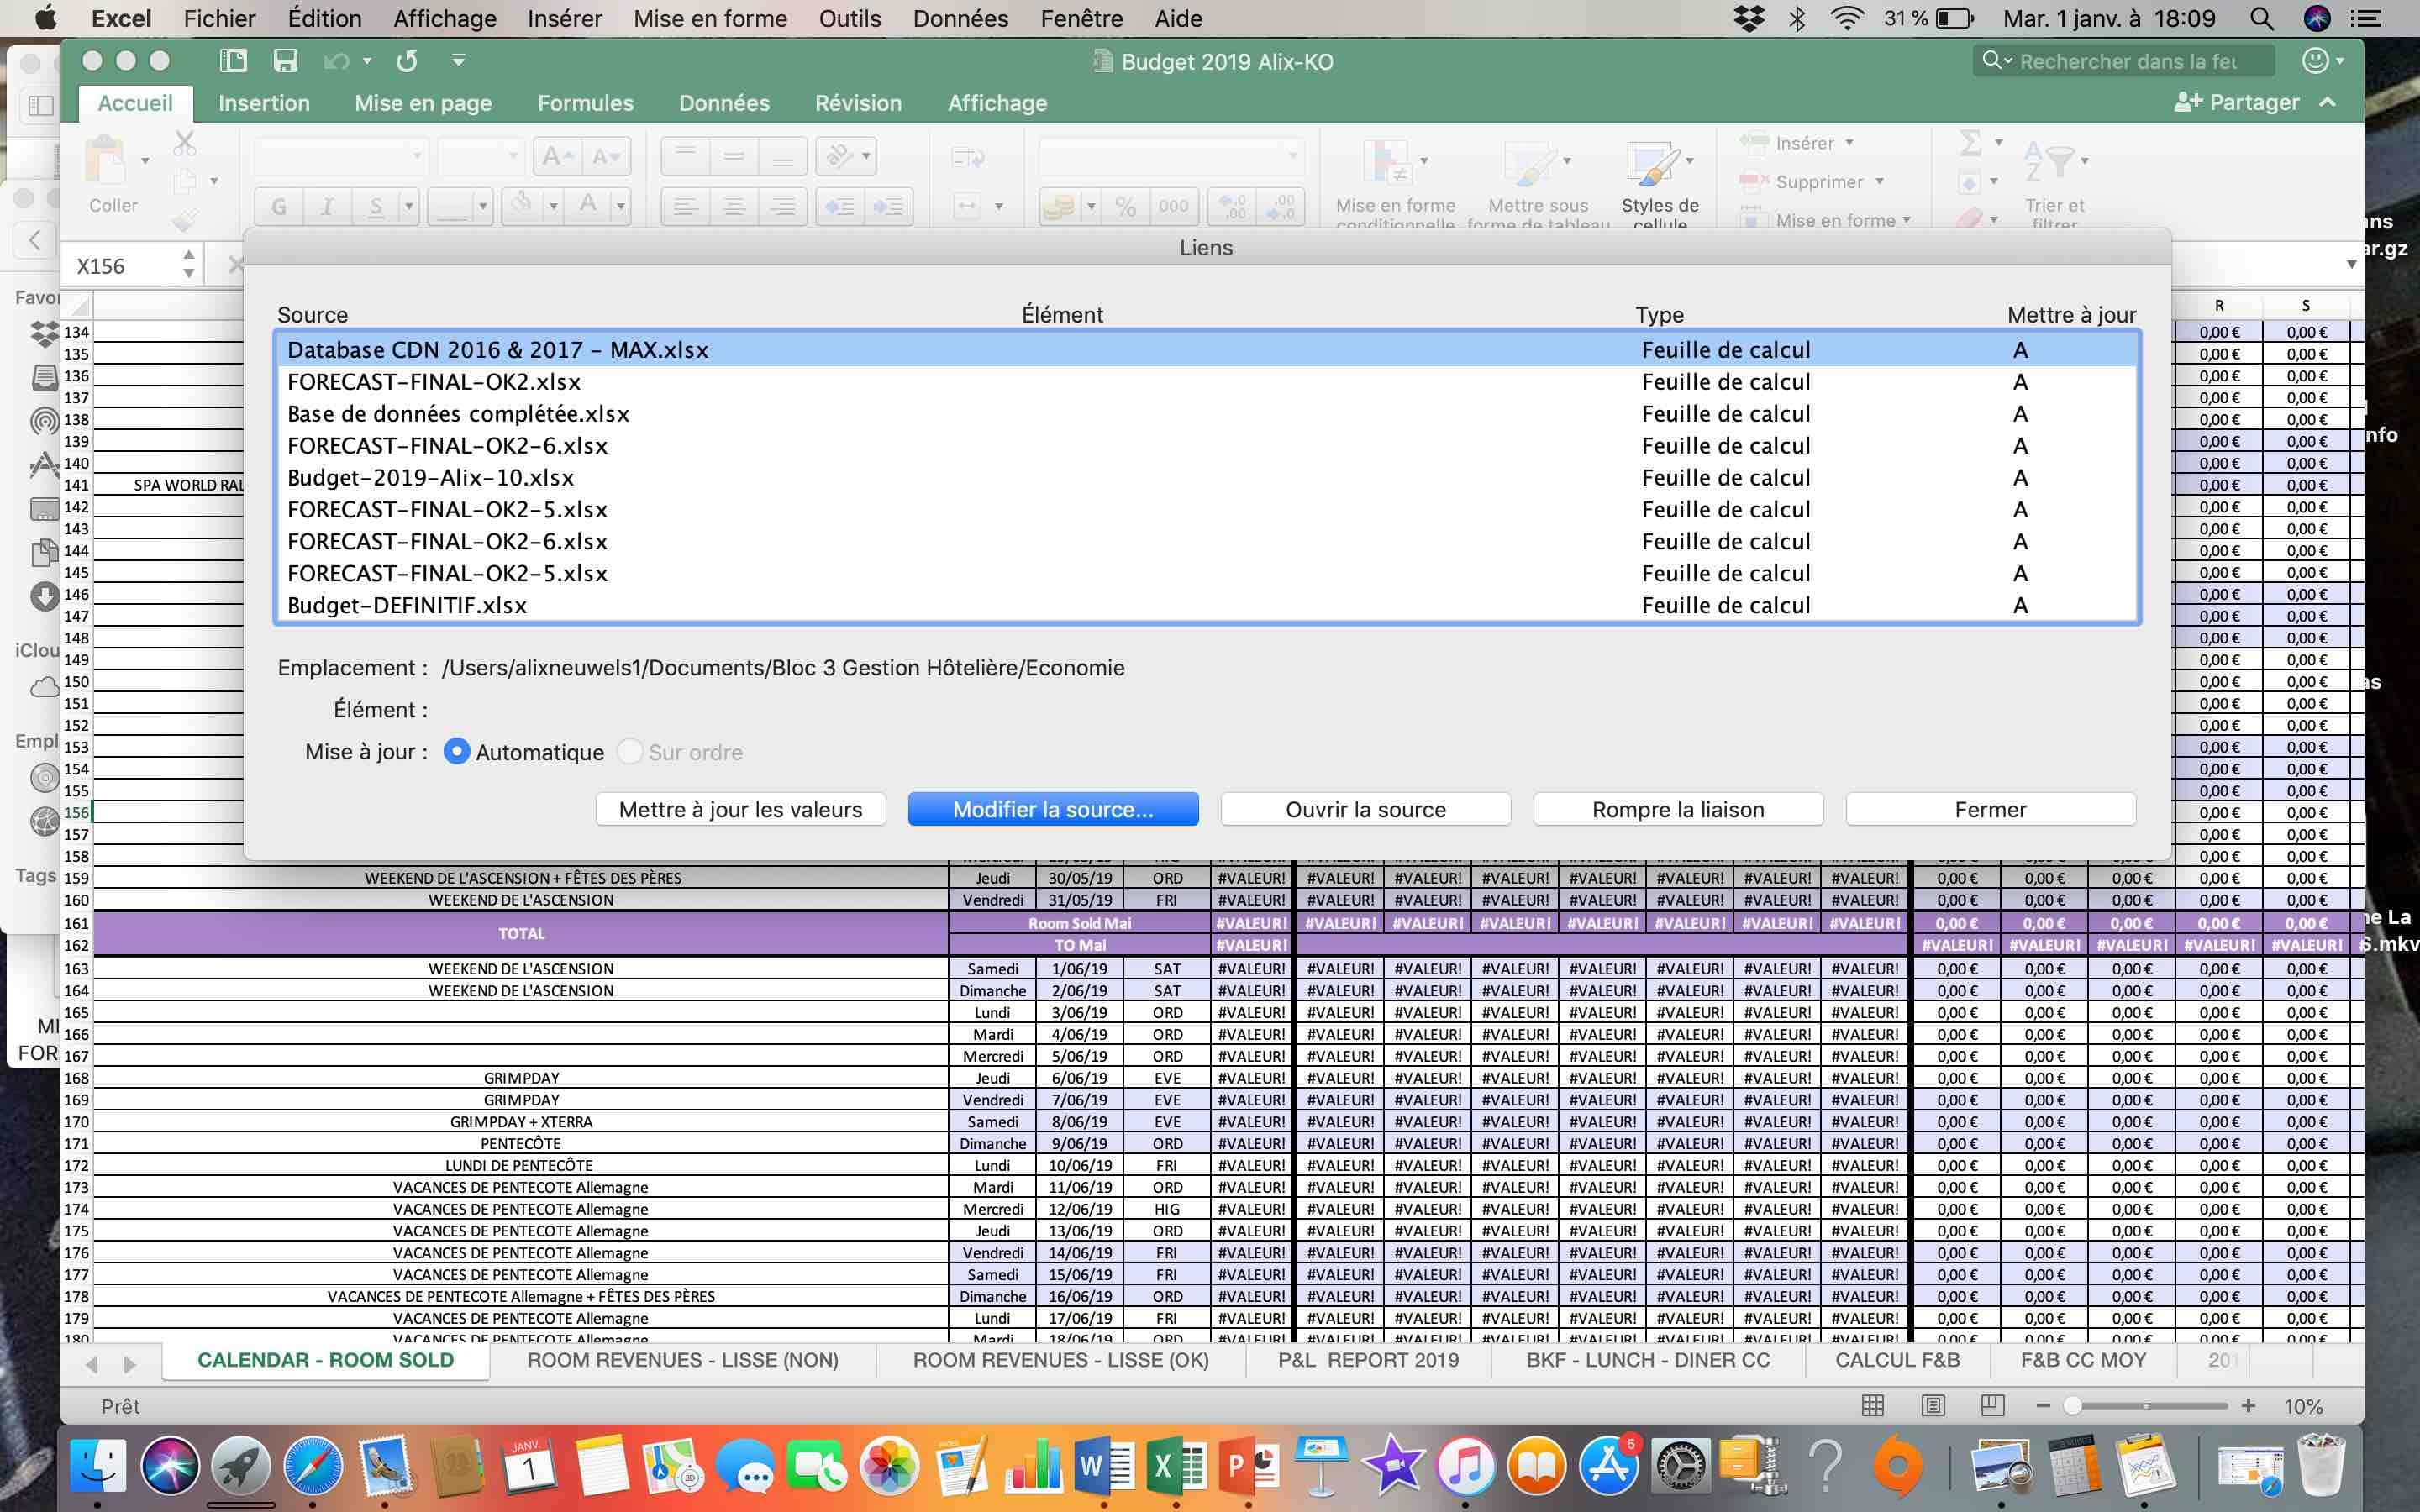Select the Sur ordre radio option
This screenshot has width=2420, height=1512.
(630, 751)
